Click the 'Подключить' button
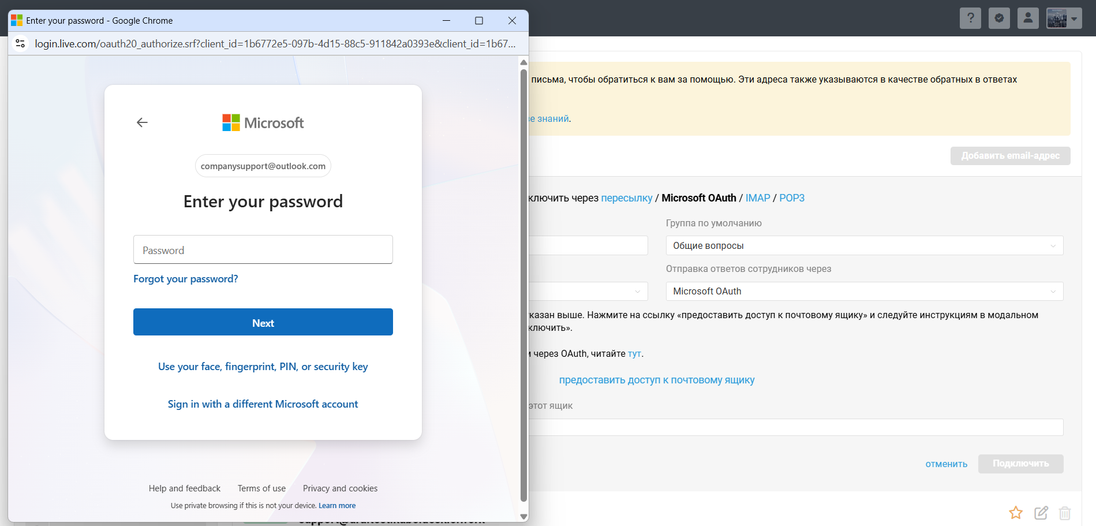 point(1020,464)
